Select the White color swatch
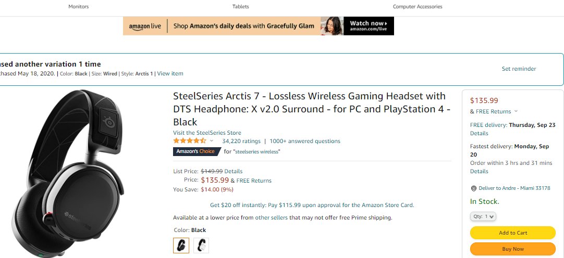Viewport: 564px width, 258px height. tap(201, 245)
